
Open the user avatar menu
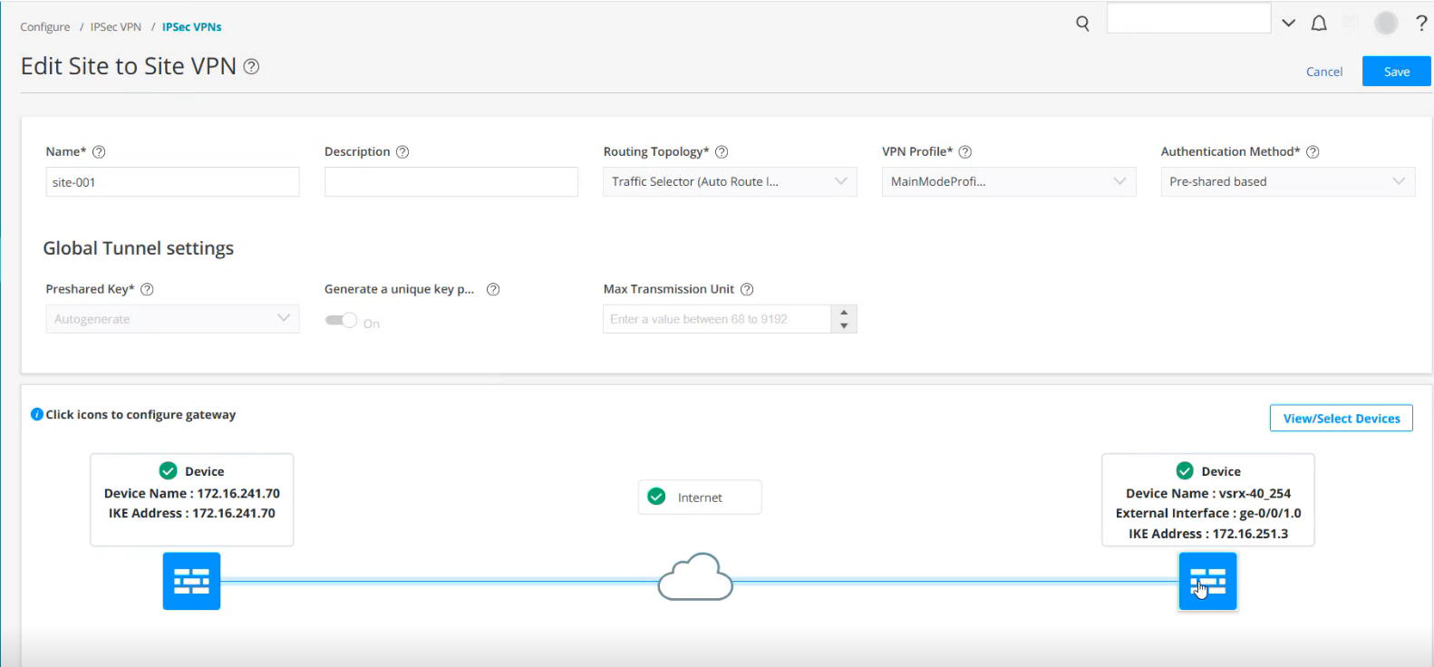click(1386, 24)
